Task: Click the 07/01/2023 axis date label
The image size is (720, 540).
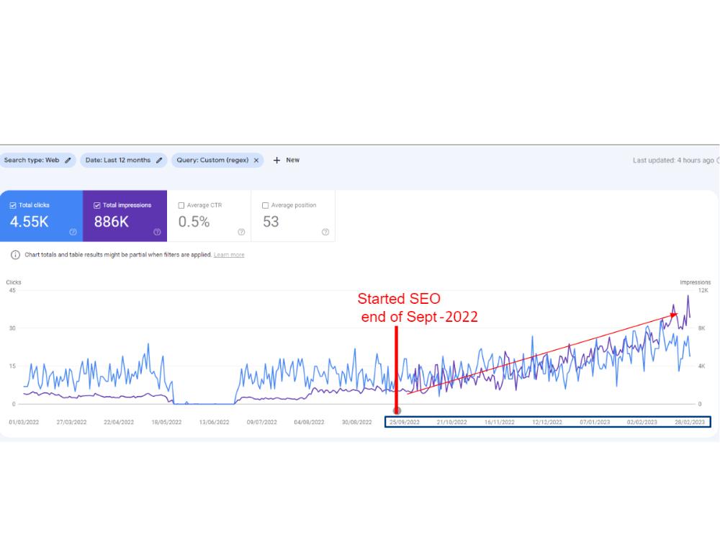Action: (595, 422)
